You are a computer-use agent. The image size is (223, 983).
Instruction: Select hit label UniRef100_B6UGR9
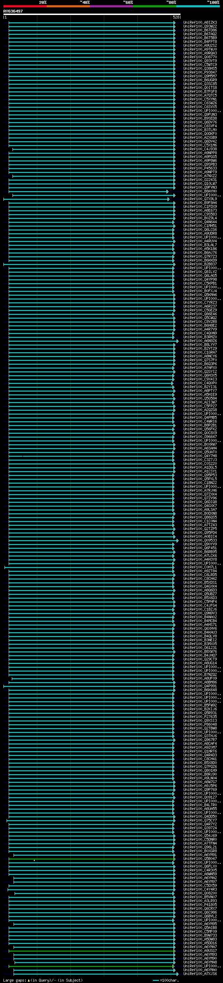point(200,80)
